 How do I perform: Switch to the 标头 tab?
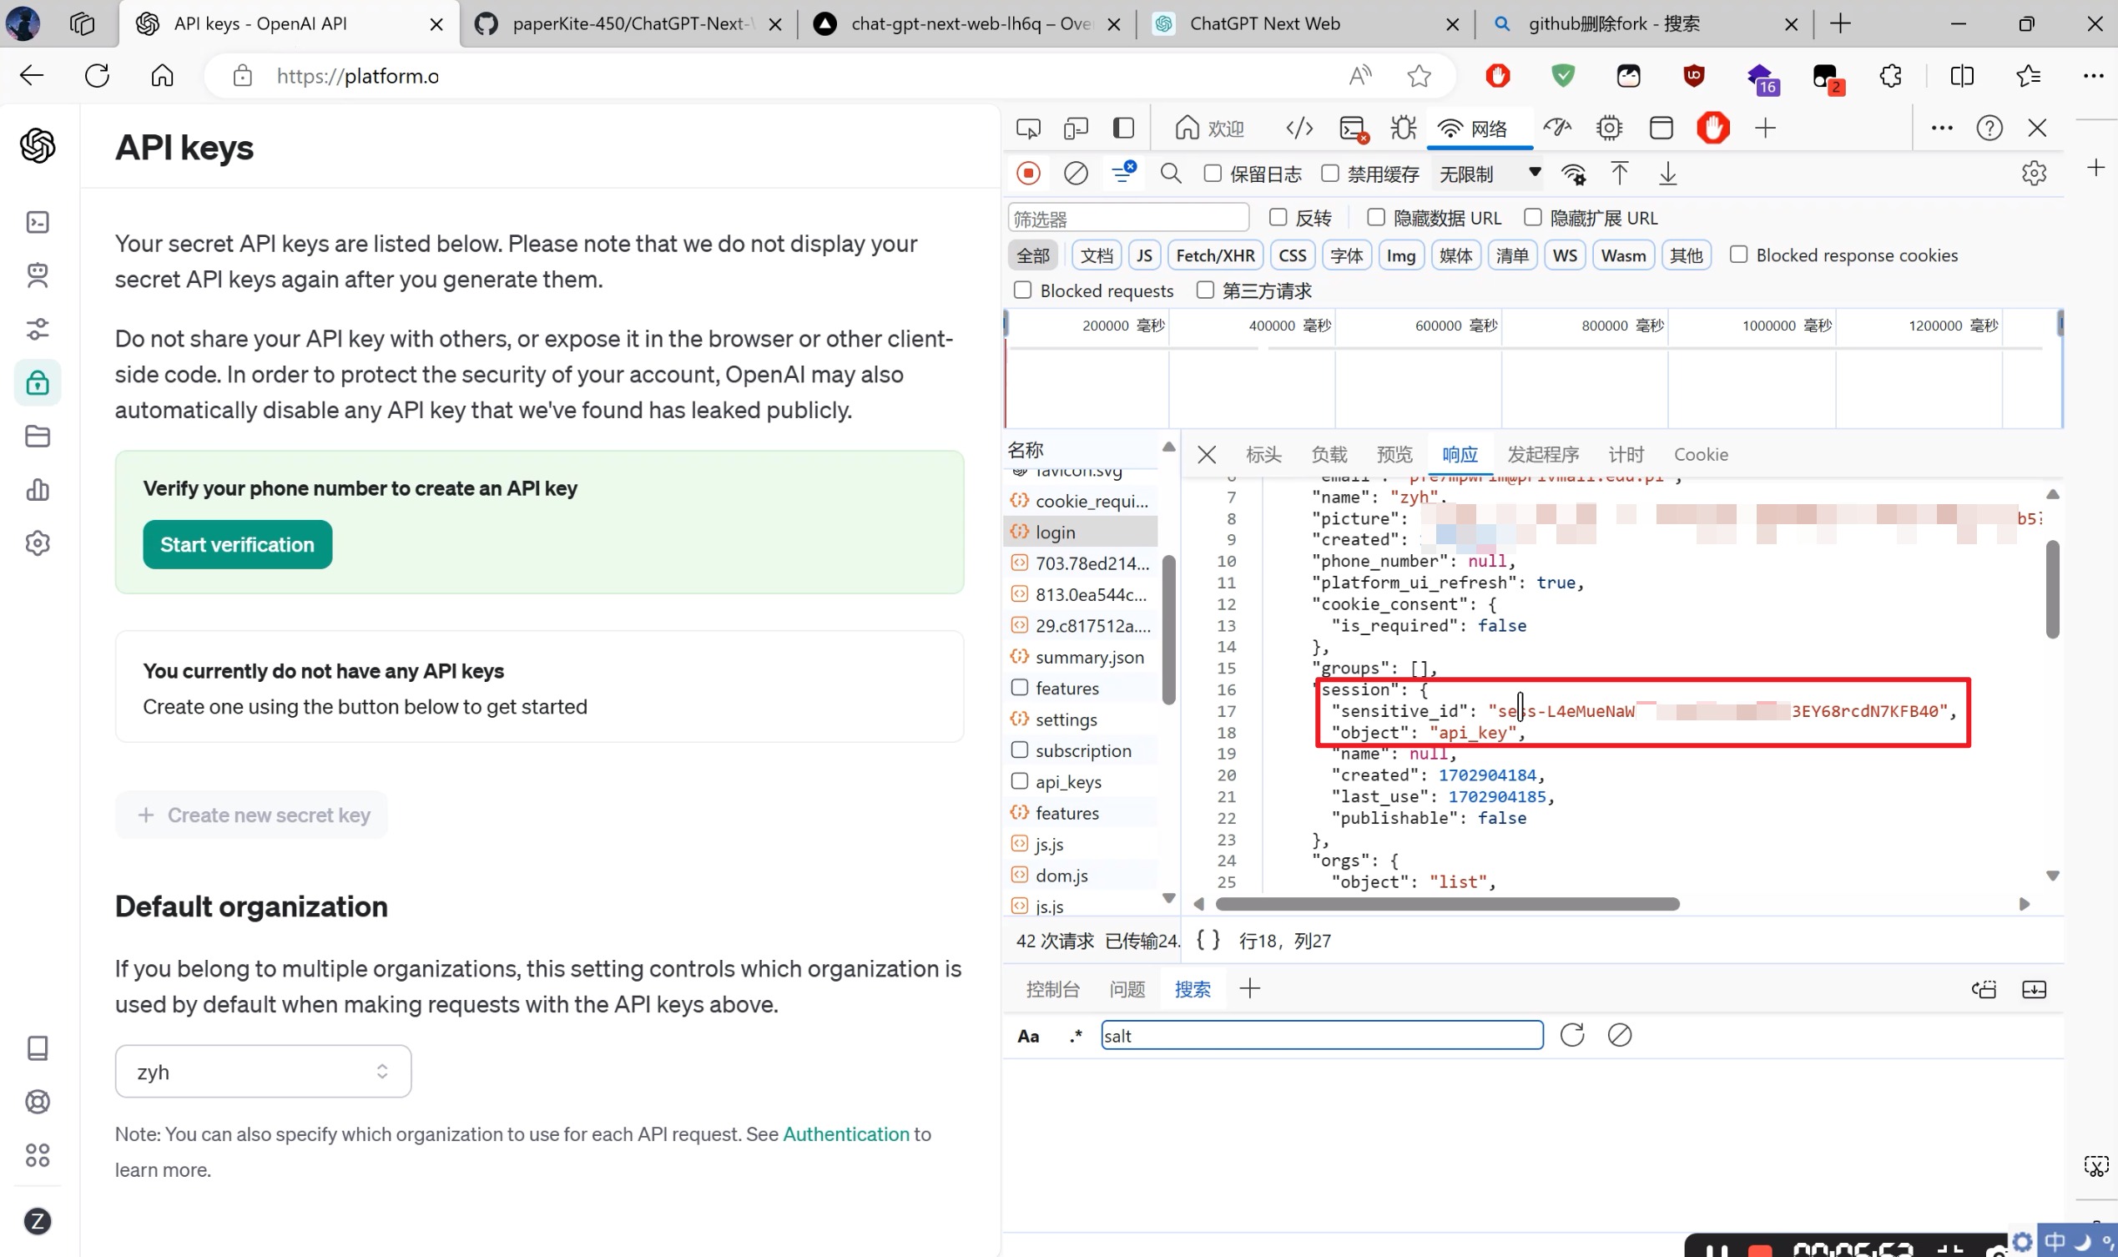click(1263, 455)
